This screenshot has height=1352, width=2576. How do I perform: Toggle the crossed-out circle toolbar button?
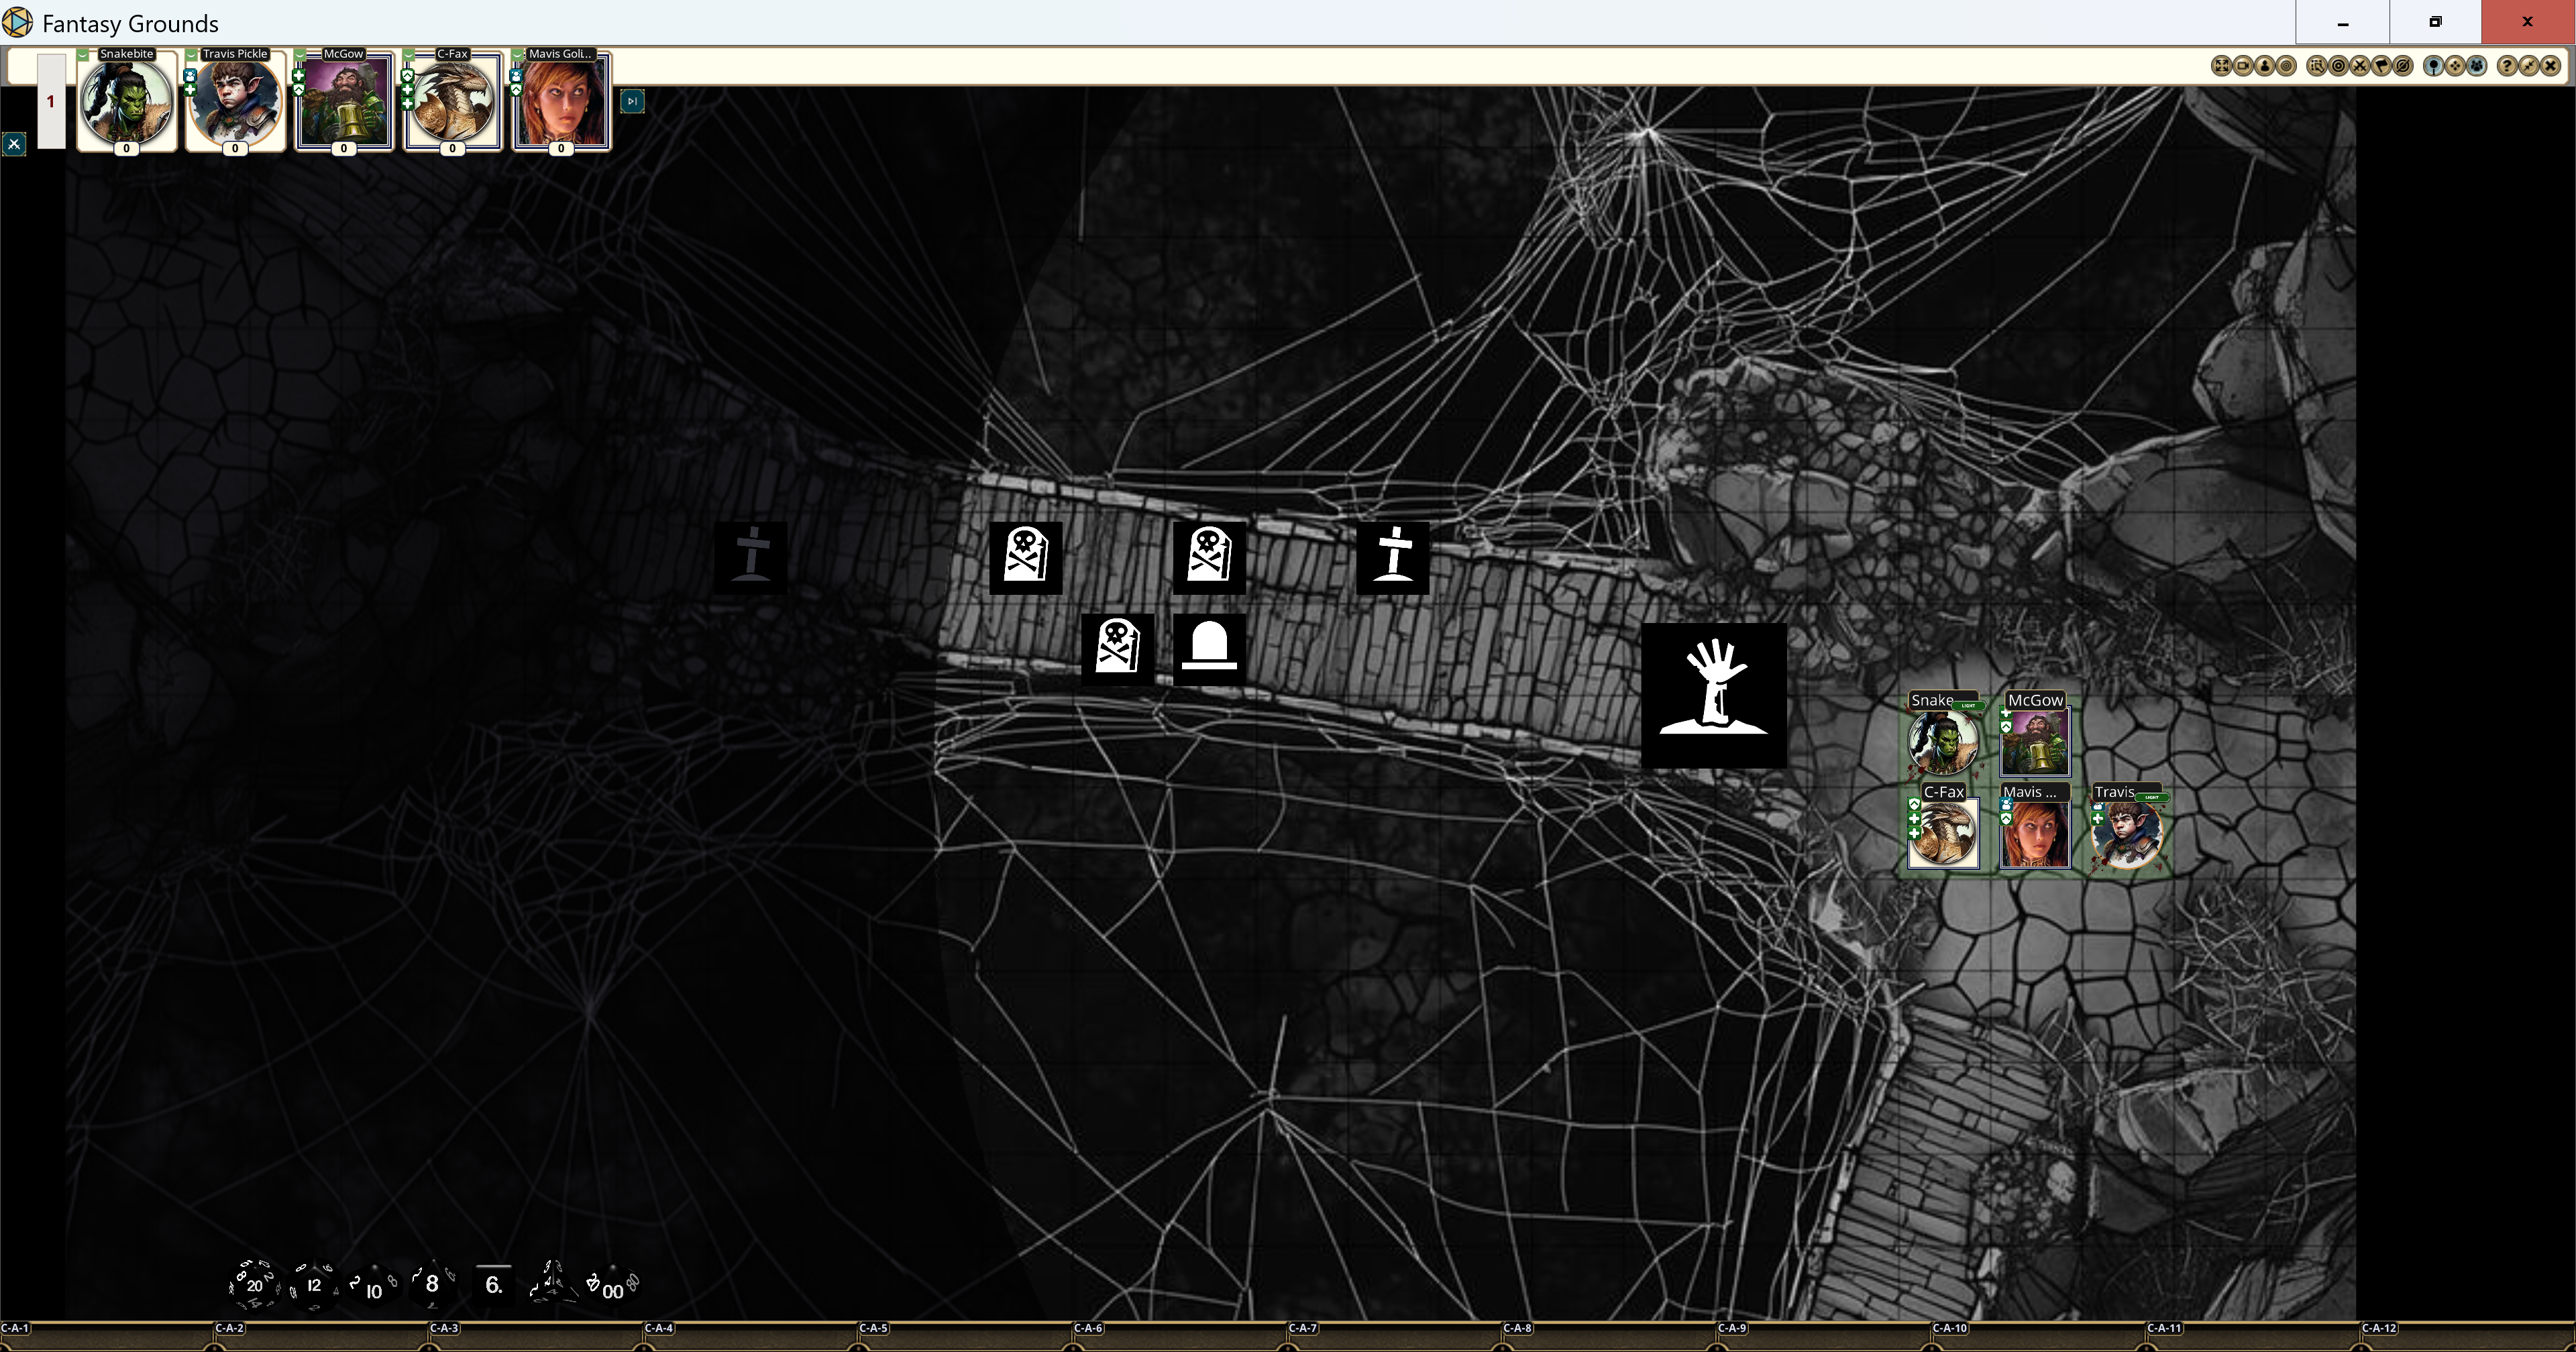tap(2403, 66)
